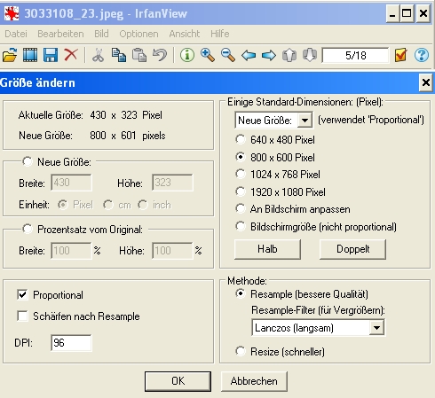Viewport: 435px width, 398px height.
Task: Click the Save floppy disk icon
Action: click(51, 55)
